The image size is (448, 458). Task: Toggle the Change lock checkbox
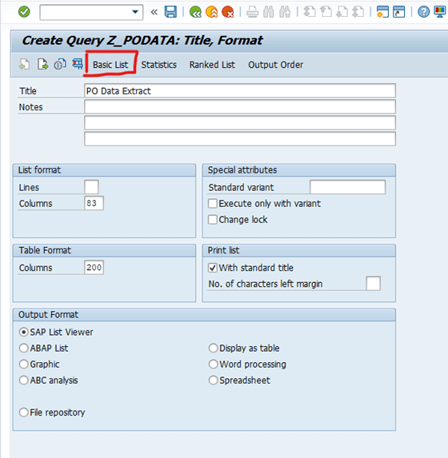point(213,219)
